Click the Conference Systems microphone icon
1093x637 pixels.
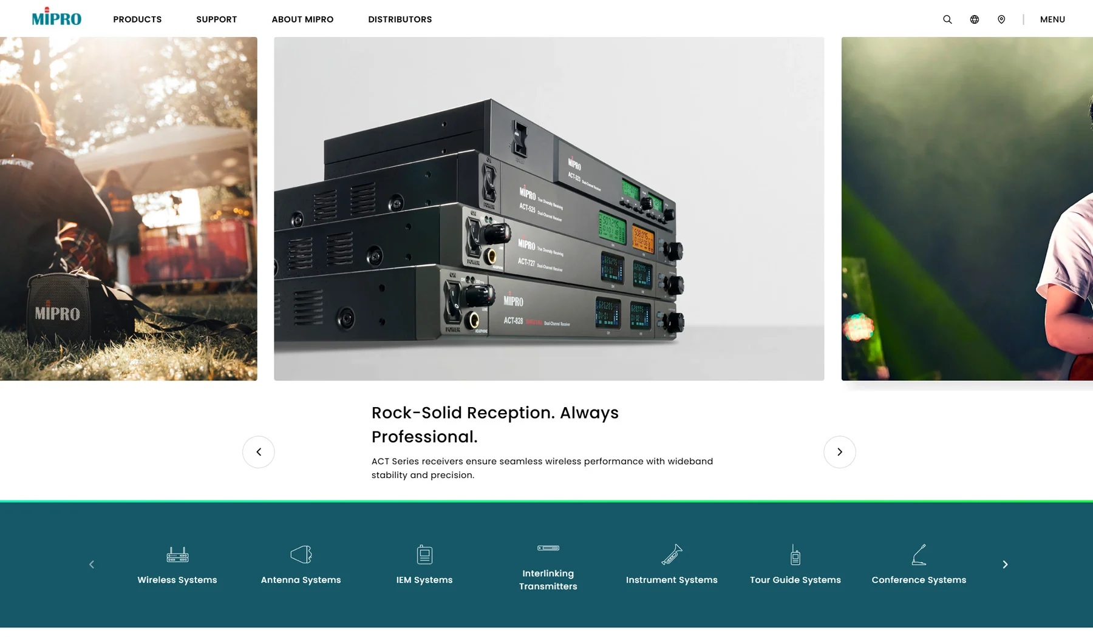[919, 554]
